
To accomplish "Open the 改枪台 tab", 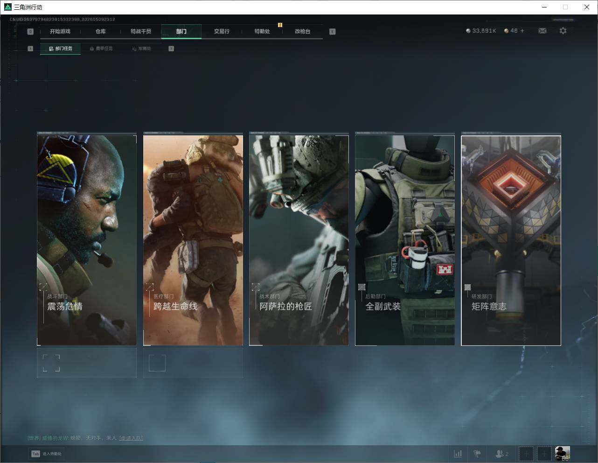I will pos(303,31).
